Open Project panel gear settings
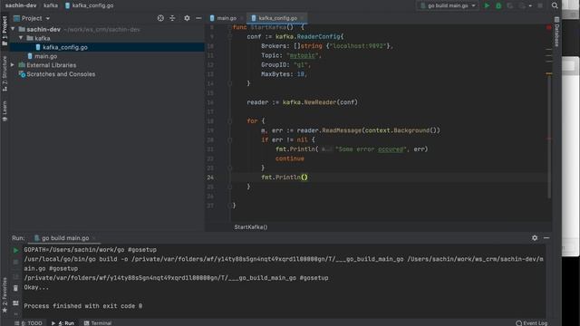 (x=187, y=18)
